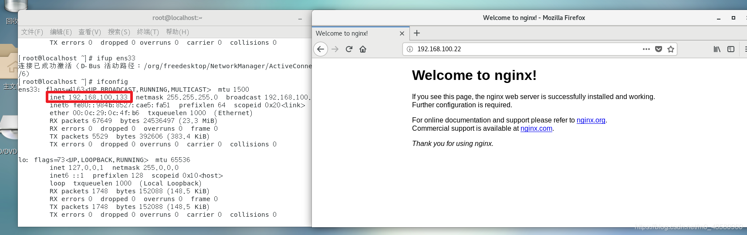Minimize the root@localhost terminal window
747x235 pixels.
[x=300, y=18]
